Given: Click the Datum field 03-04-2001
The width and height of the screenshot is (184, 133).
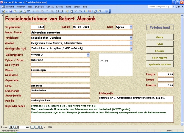Looking at the screenshot, I should click(81, 27).
